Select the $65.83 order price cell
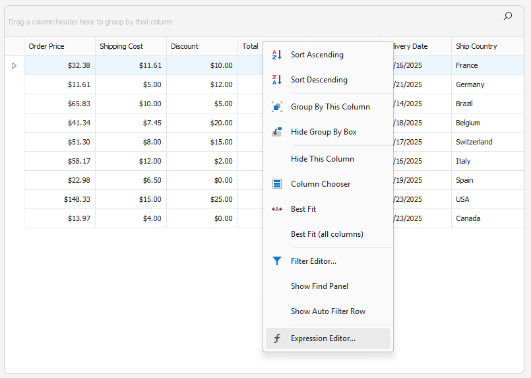531x378 pixels. pos(59,104)
